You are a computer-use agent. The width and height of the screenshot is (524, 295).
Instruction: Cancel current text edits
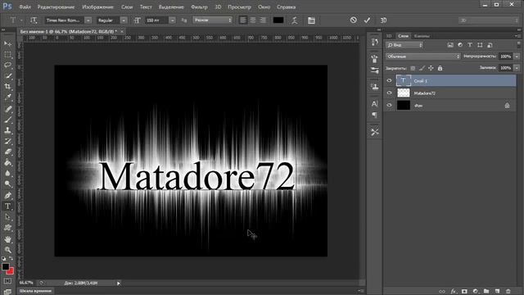(x=353, y=20)
